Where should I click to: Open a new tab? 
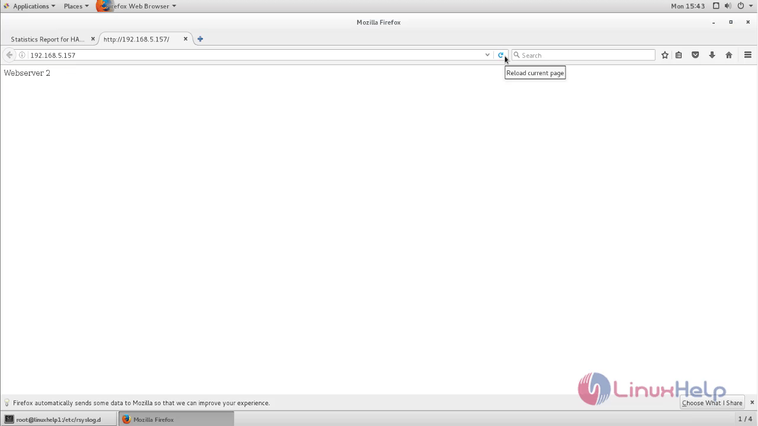(200, 39)
